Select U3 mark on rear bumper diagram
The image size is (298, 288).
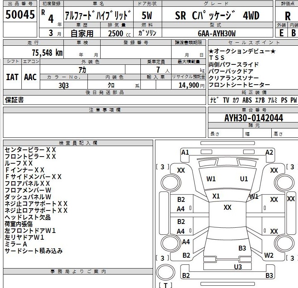pyautogui.click(x=238, y=267)
